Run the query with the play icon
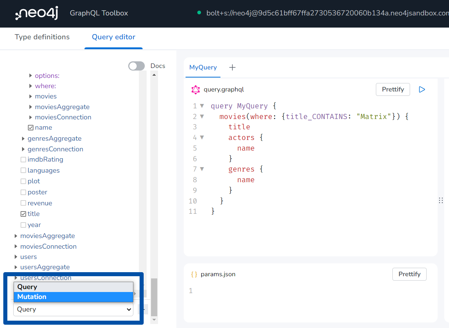449x328 pixels. (x=422, y=89)
